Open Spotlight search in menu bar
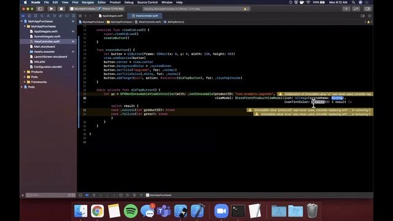 [354, 2]
